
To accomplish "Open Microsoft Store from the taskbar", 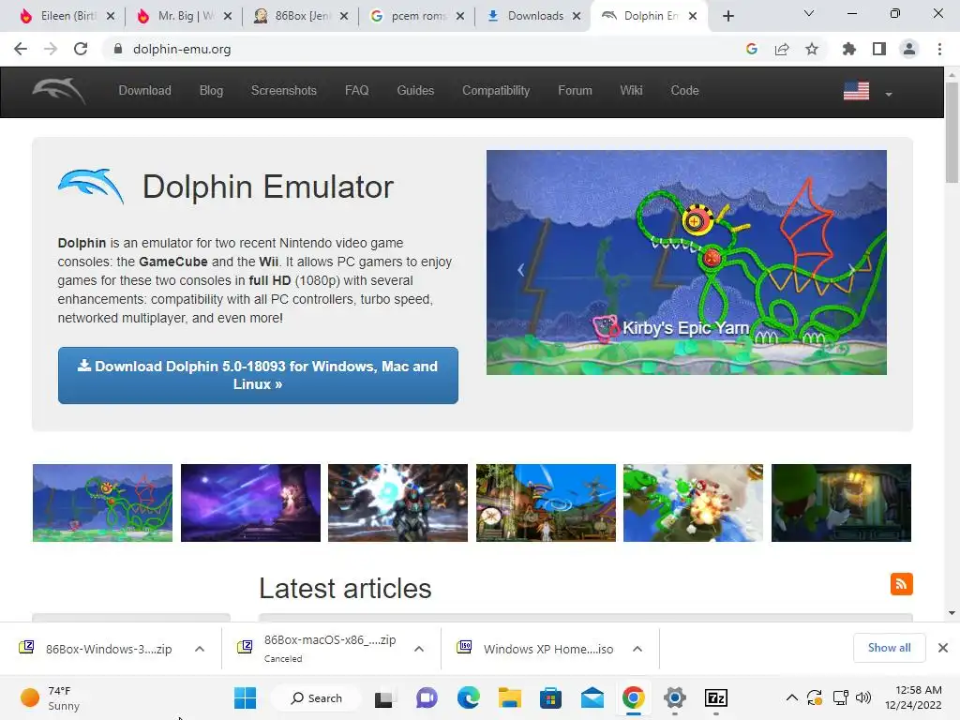I will (550, 697).
